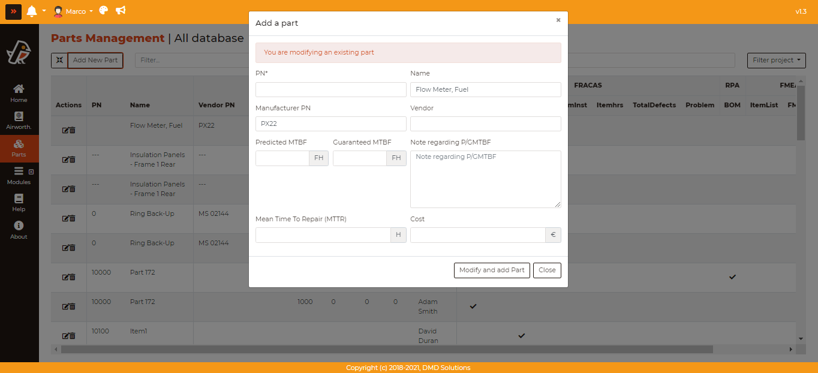Click the expand table icon button

(59, 61)
